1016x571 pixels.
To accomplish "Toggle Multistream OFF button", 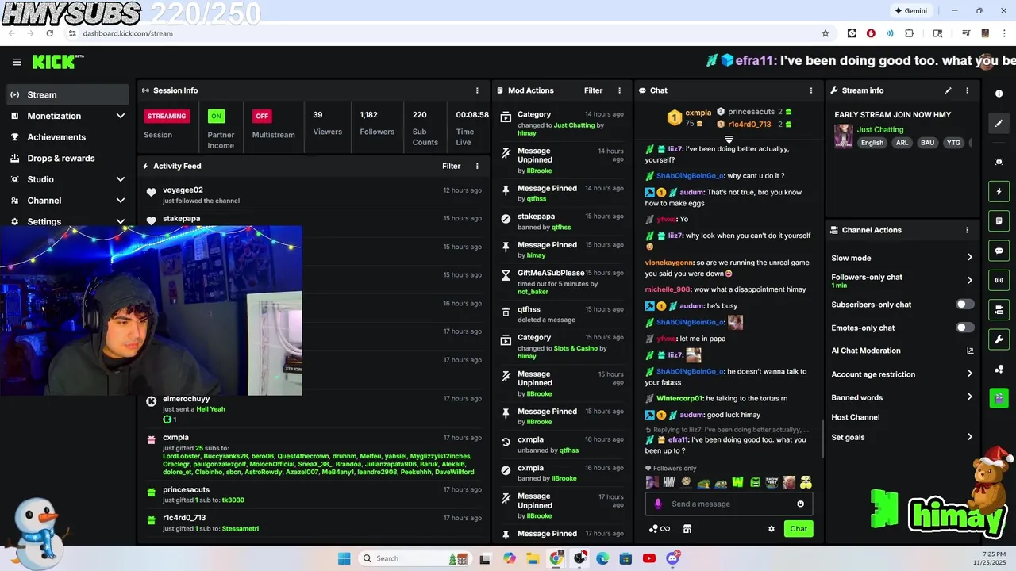I will (262, 116).
